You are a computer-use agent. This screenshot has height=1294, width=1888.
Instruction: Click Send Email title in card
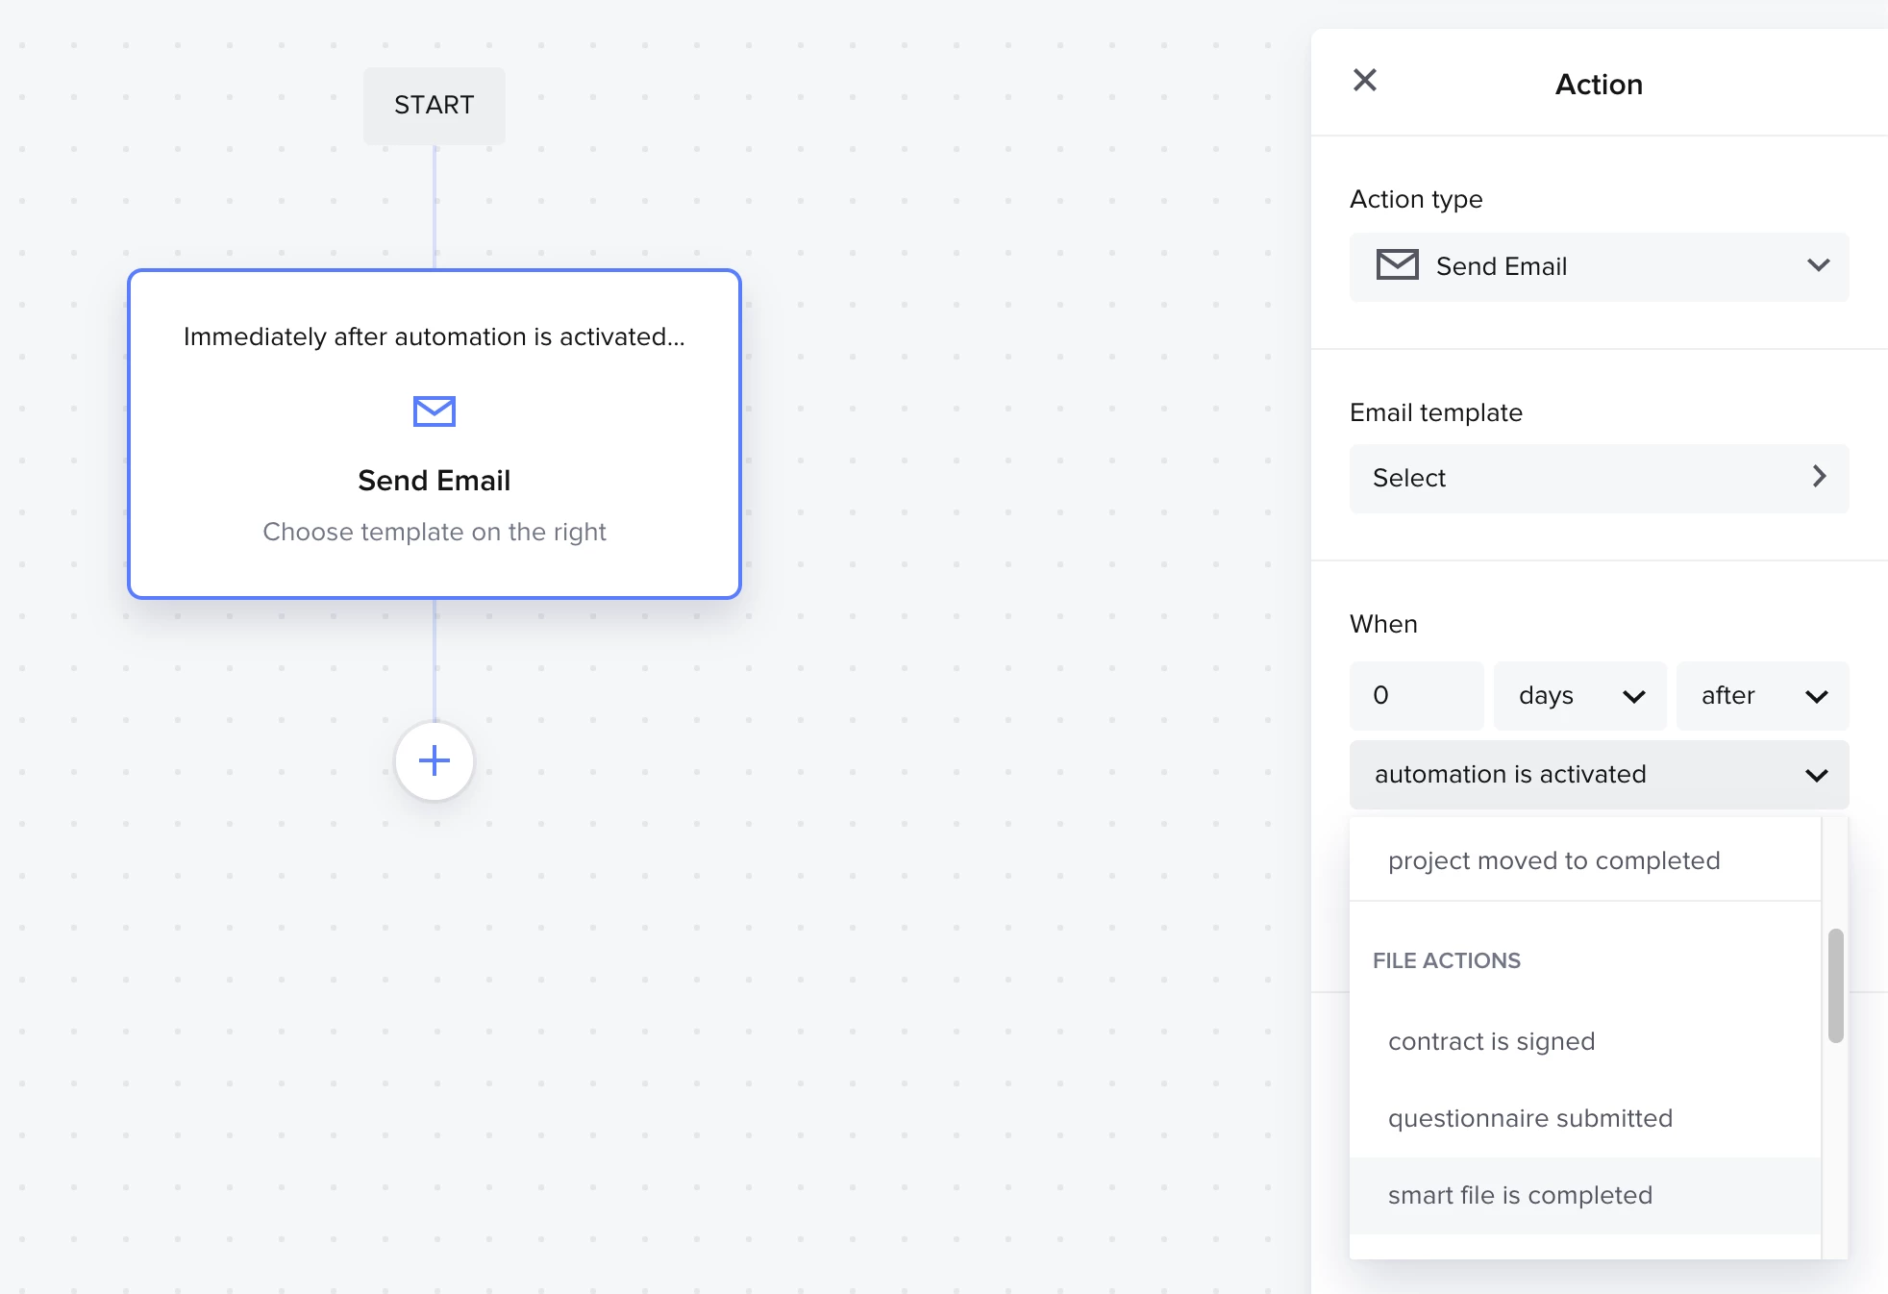coord(435,481)
